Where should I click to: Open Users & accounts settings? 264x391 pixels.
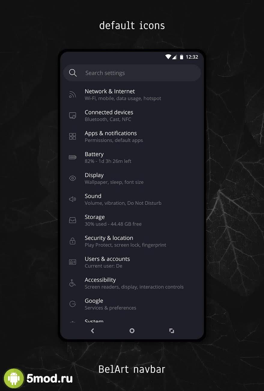click(107, 262)
